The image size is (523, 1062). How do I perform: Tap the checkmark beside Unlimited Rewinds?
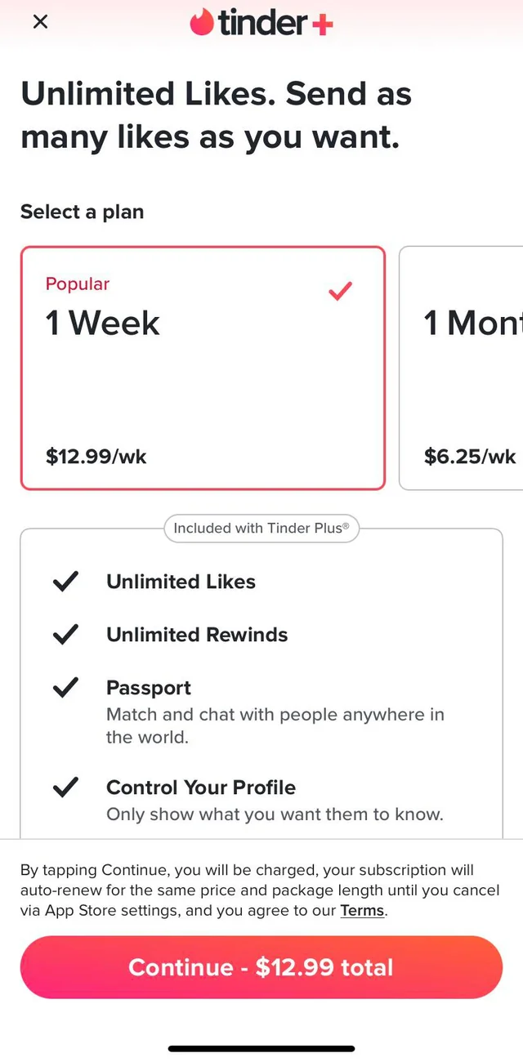65,635
